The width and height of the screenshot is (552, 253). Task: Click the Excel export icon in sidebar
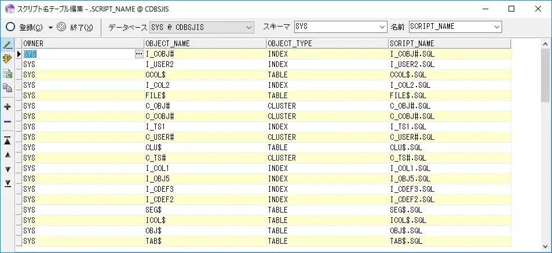click(x=8, y=73)
